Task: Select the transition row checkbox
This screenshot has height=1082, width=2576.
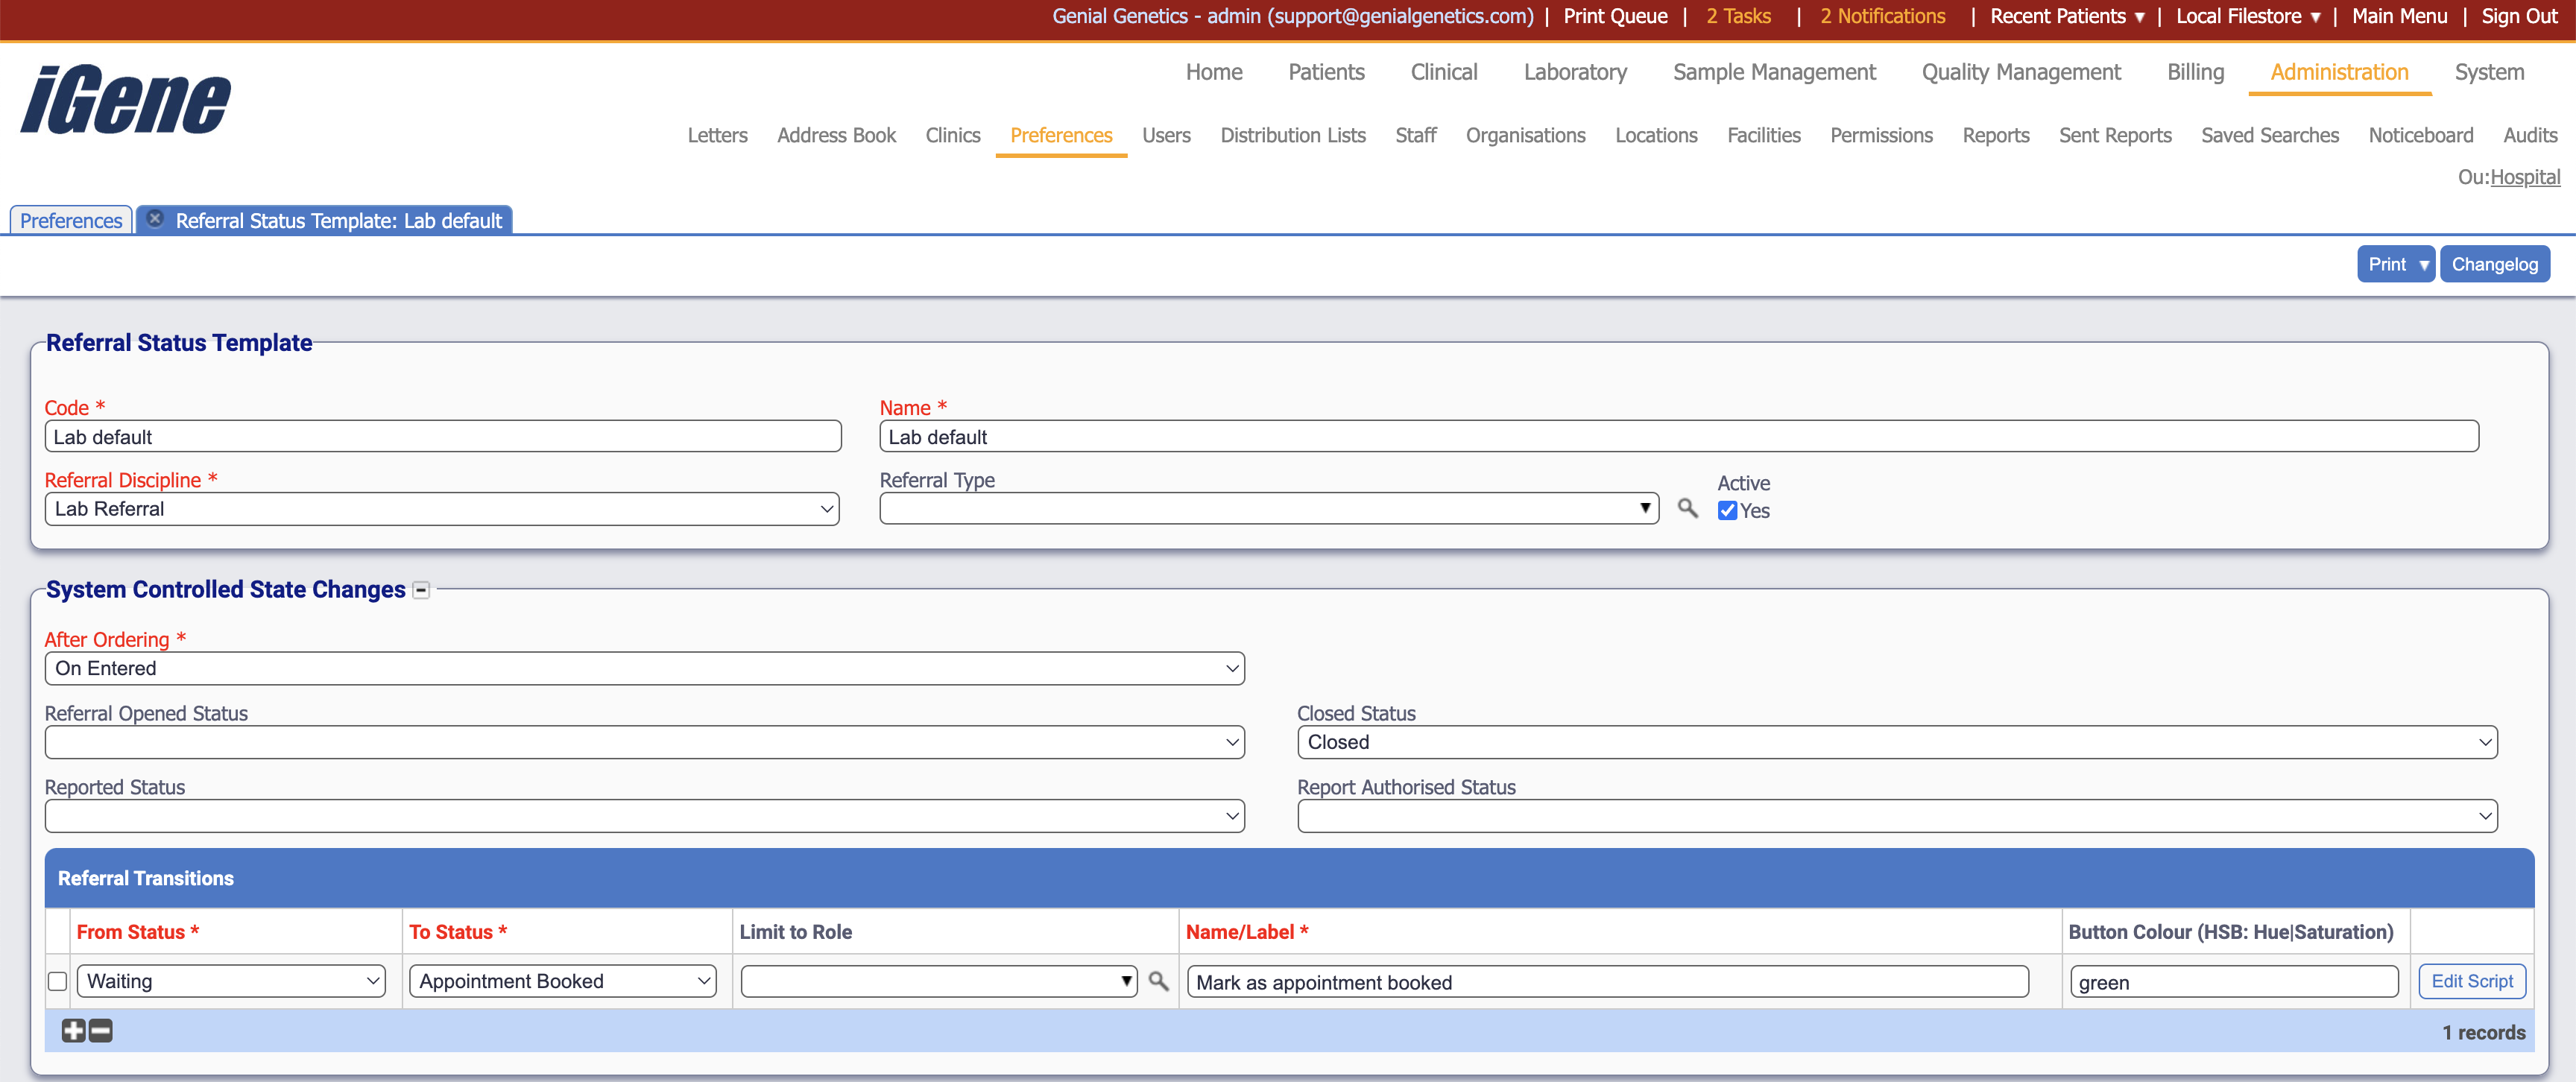Action: (57, 981)
